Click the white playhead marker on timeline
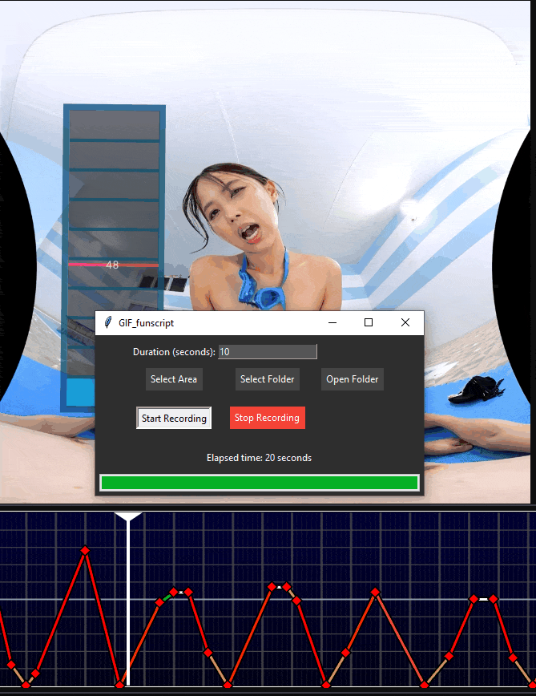 [128, 517]
